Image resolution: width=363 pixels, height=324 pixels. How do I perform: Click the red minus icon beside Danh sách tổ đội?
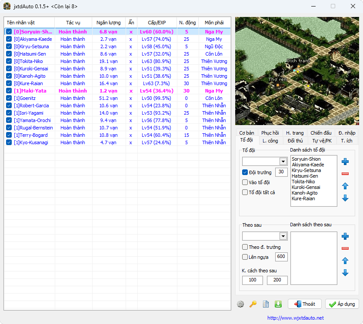point(345,174)
